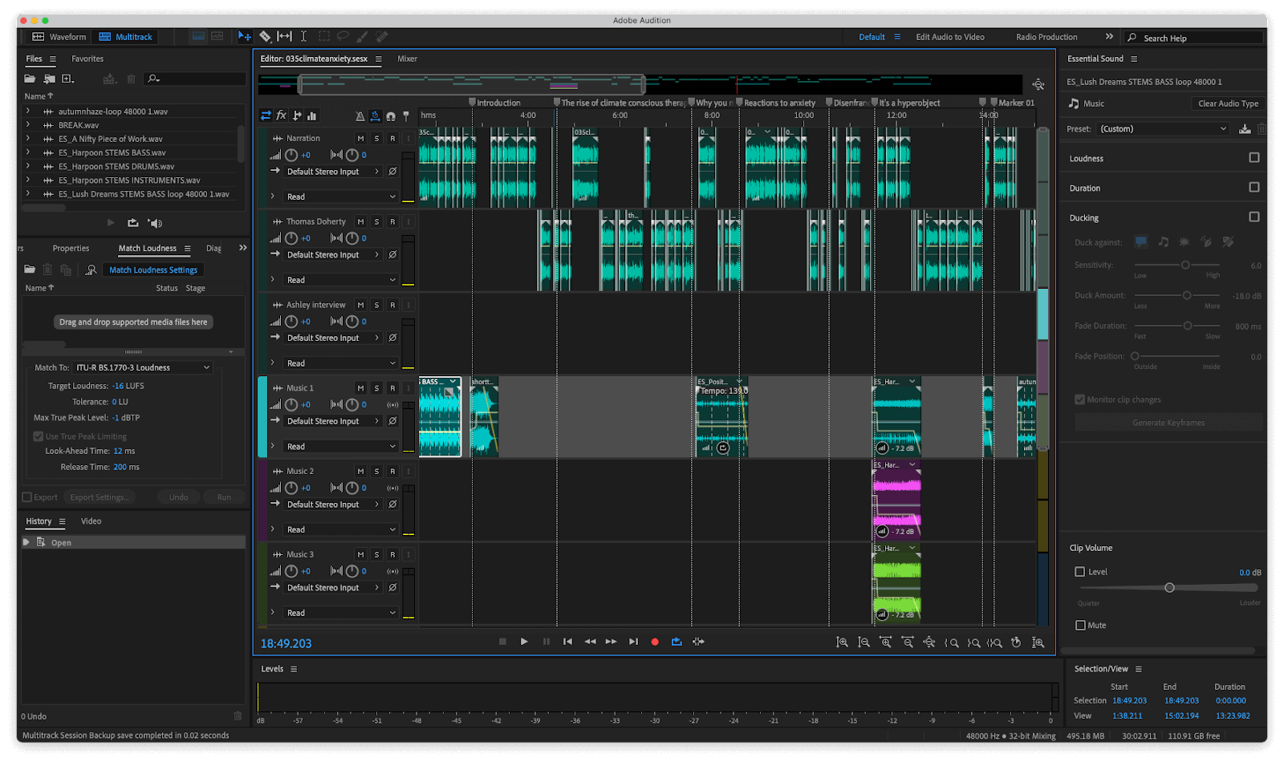Click the Import file icon in Files panel
The width and height of the screenshot is (1284, 762).
tap(49, 79)
